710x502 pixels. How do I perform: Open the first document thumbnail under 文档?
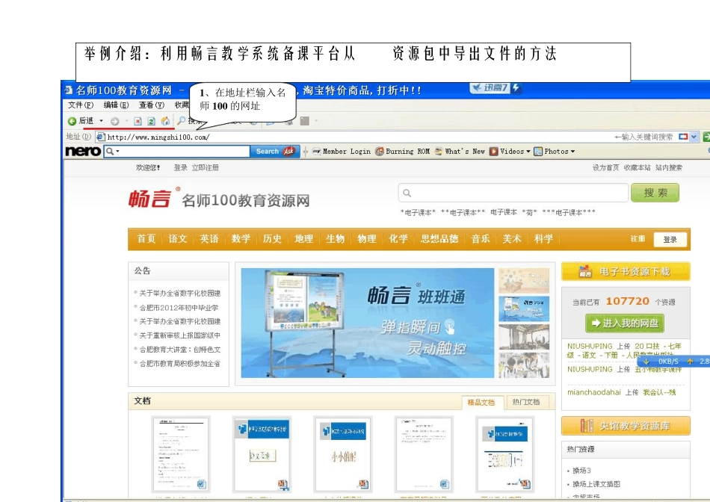pyautogui.click(x=181, y=454)
